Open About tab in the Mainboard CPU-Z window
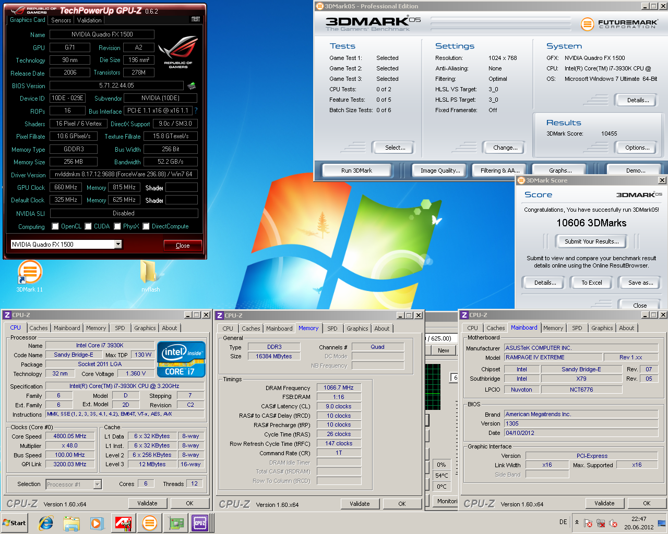Viewport: 668px width, 534px height. 627,328
